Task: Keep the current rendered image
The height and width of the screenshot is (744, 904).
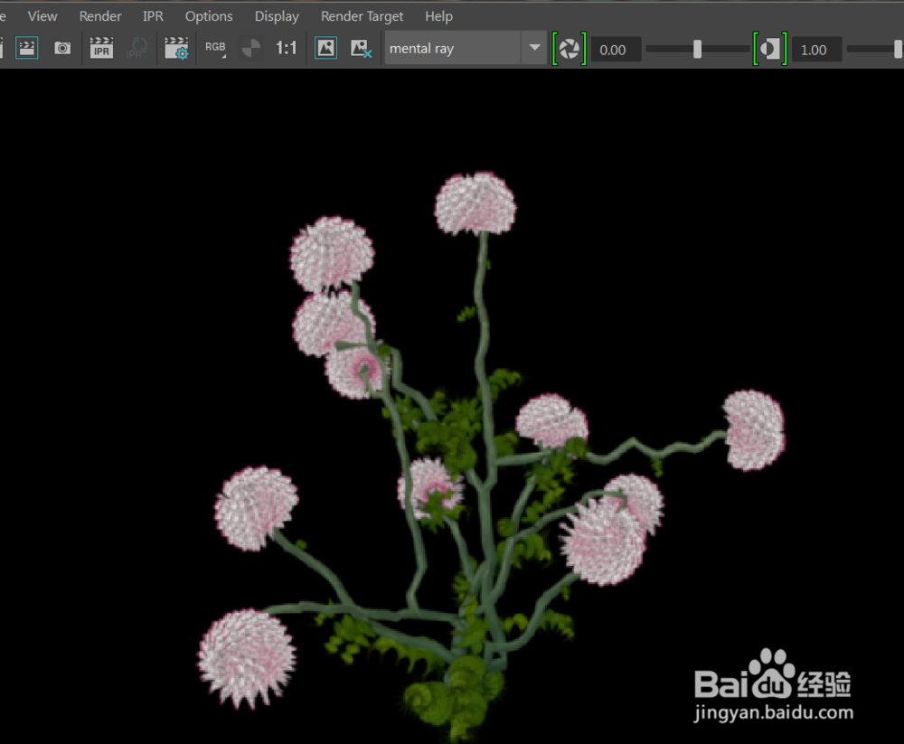Action: [325, 49]
